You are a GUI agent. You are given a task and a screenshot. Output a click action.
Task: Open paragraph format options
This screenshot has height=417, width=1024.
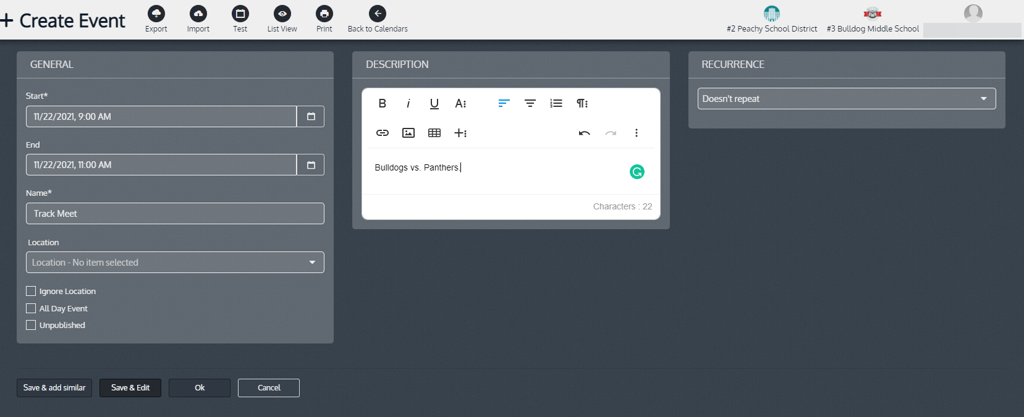click(582, 103)
